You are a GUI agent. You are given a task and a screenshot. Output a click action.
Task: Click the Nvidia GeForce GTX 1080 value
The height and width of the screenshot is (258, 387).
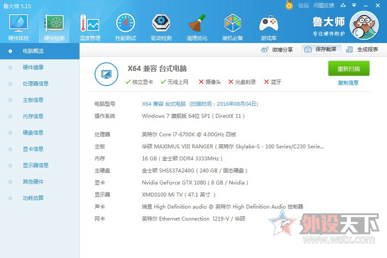195,183
